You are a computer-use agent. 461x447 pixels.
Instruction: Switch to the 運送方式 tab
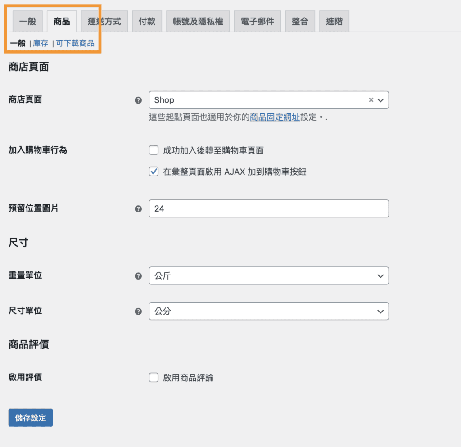click(104, 21)
